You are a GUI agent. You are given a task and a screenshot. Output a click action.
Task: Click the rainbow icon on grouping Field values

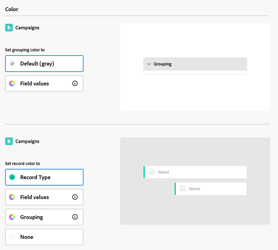coord(12,83)
